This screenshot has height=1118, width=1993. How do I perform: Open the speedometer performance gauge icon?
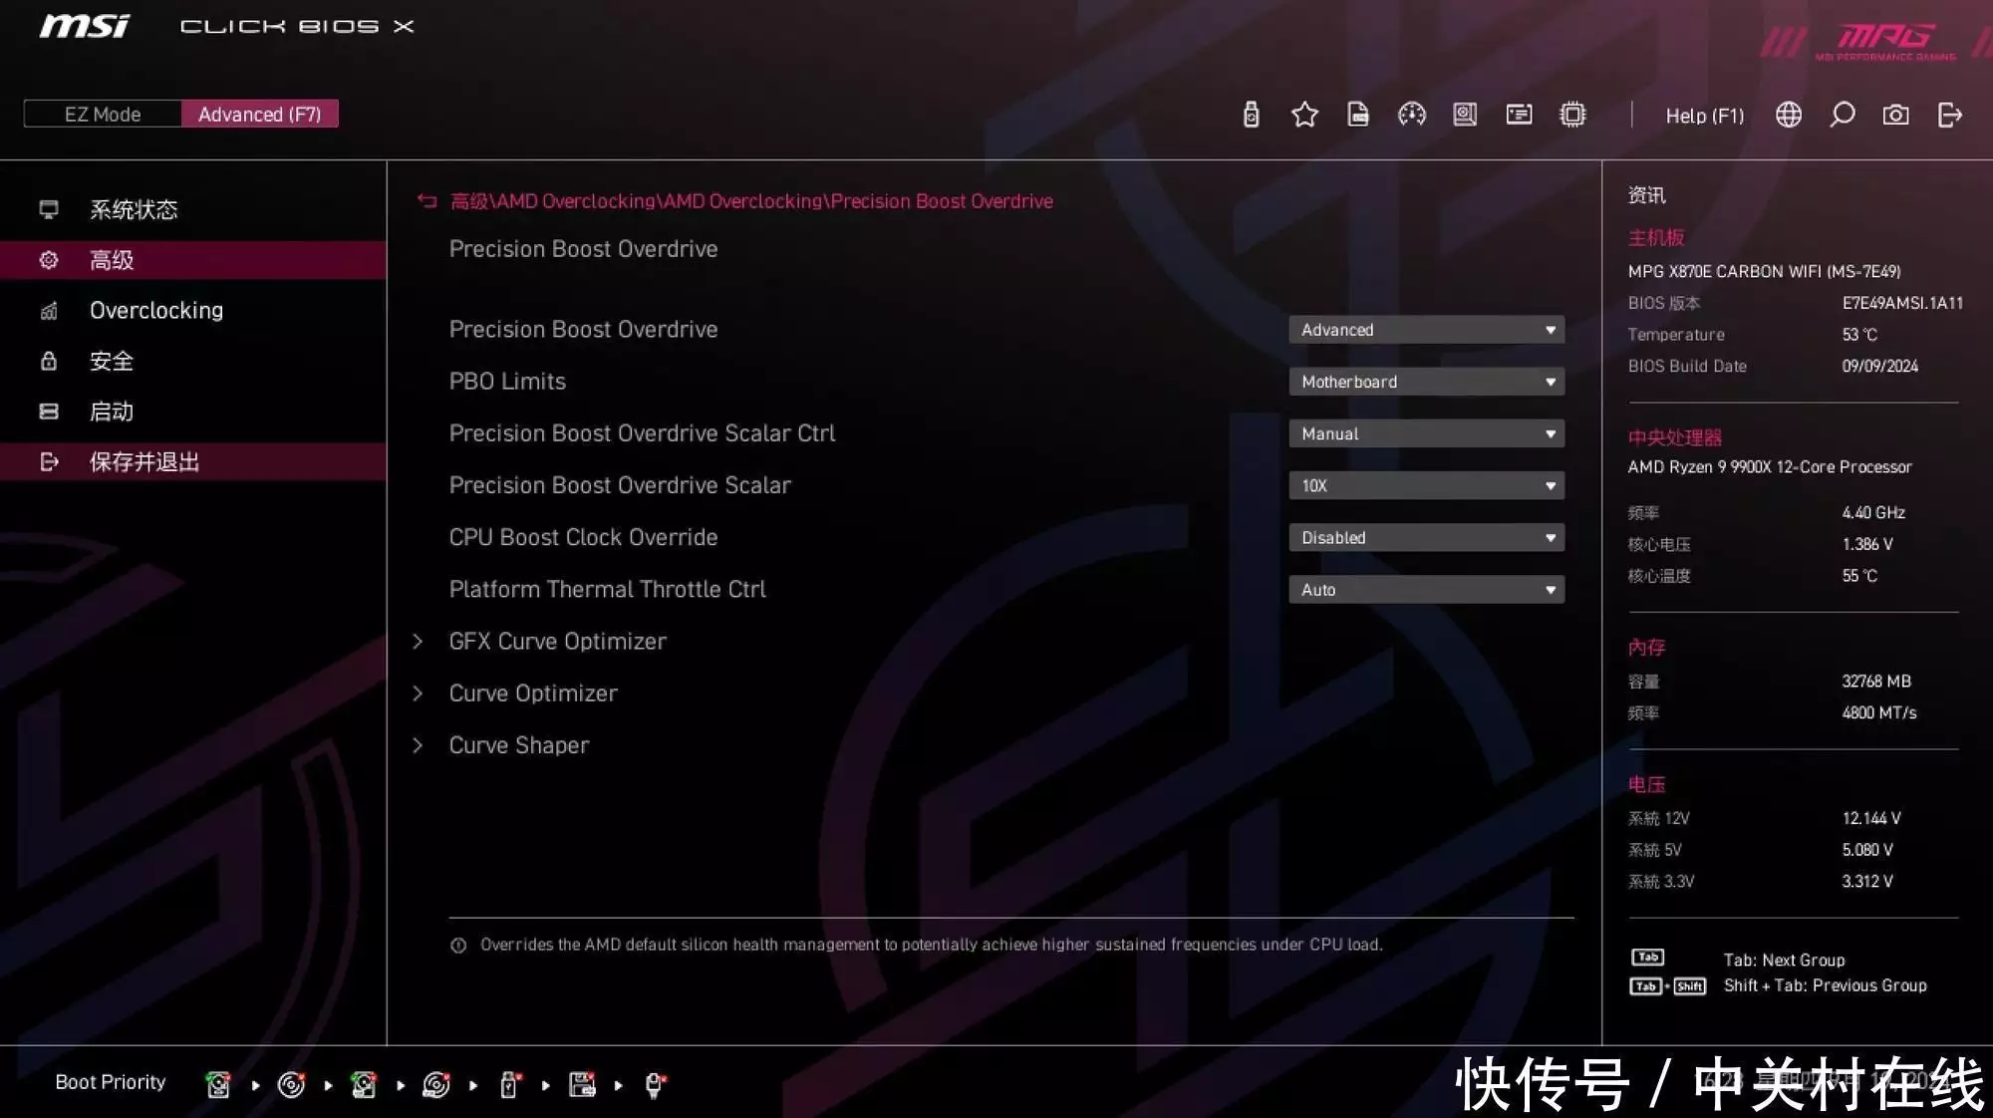pyautogui.click(x=1412, y=115)
